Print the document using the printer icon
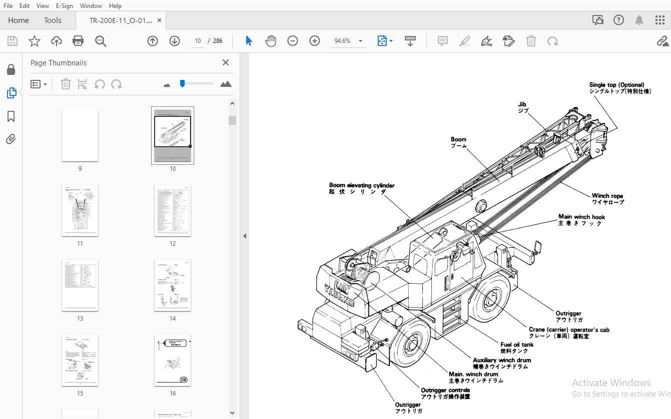This screenshot has width=671, height=419. (x=78, y=41)
